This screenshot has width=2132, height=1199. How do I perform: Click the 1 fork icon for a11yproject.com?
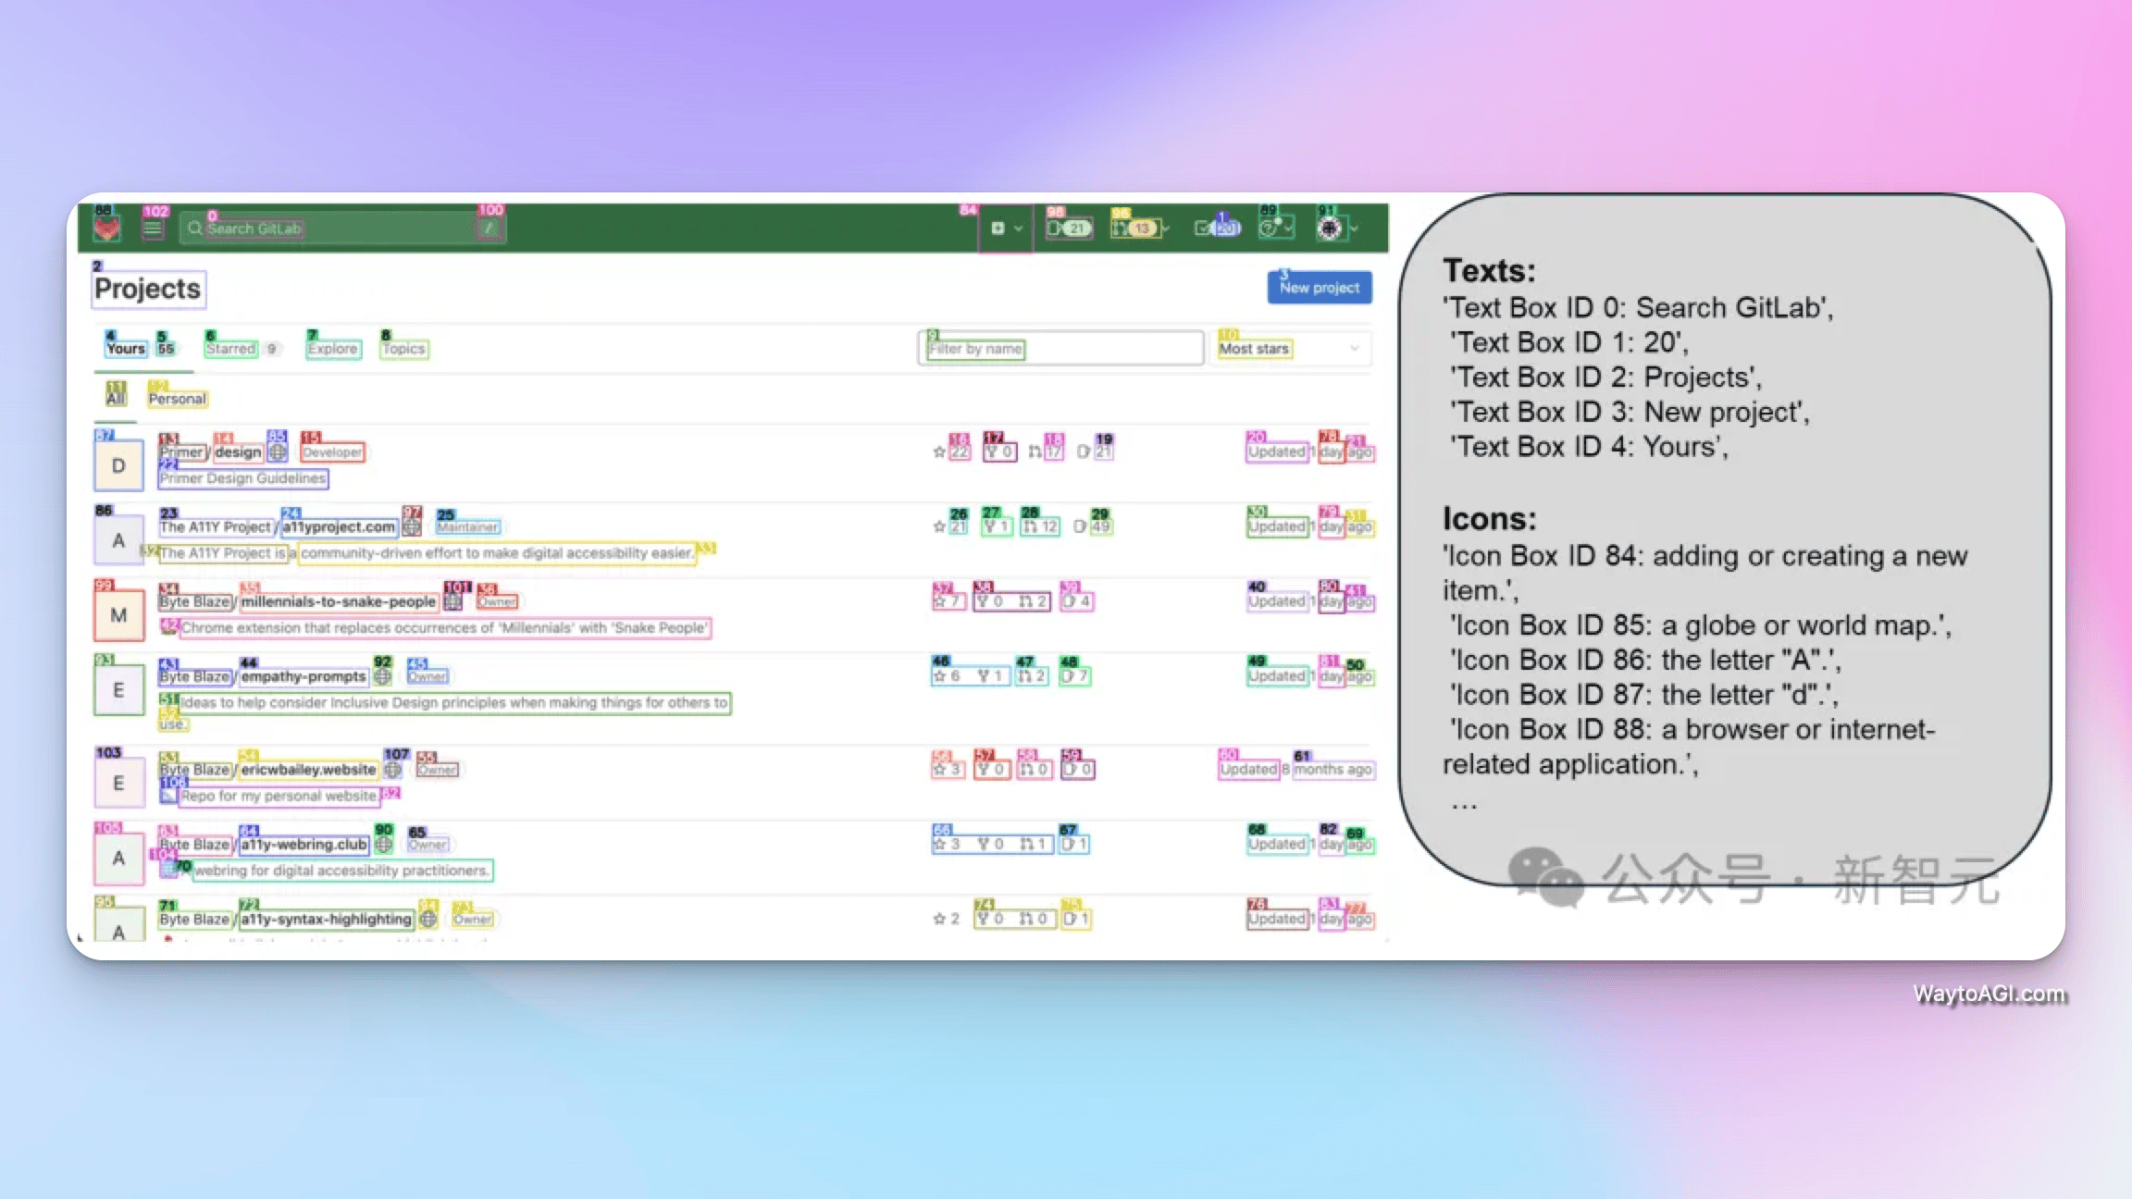click(997, 527)
